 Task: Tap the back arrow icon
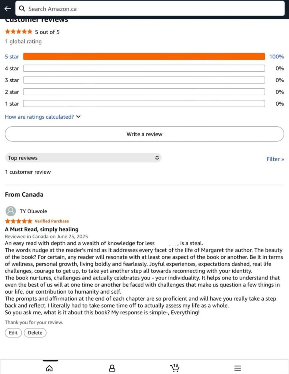click(x=8, y=9)
